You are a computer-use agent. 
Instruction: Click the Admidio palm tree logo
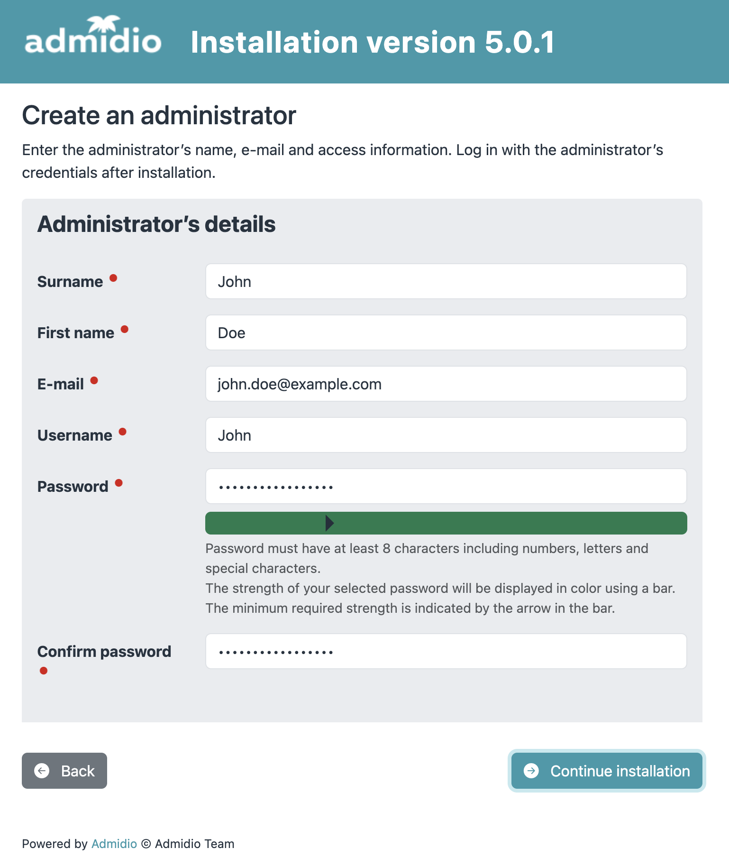pos(93,36)
